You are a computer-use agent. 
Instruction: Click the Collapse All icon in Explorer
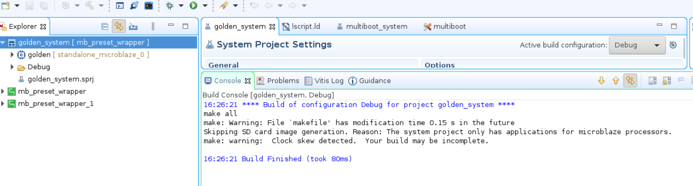click(104, 26)
